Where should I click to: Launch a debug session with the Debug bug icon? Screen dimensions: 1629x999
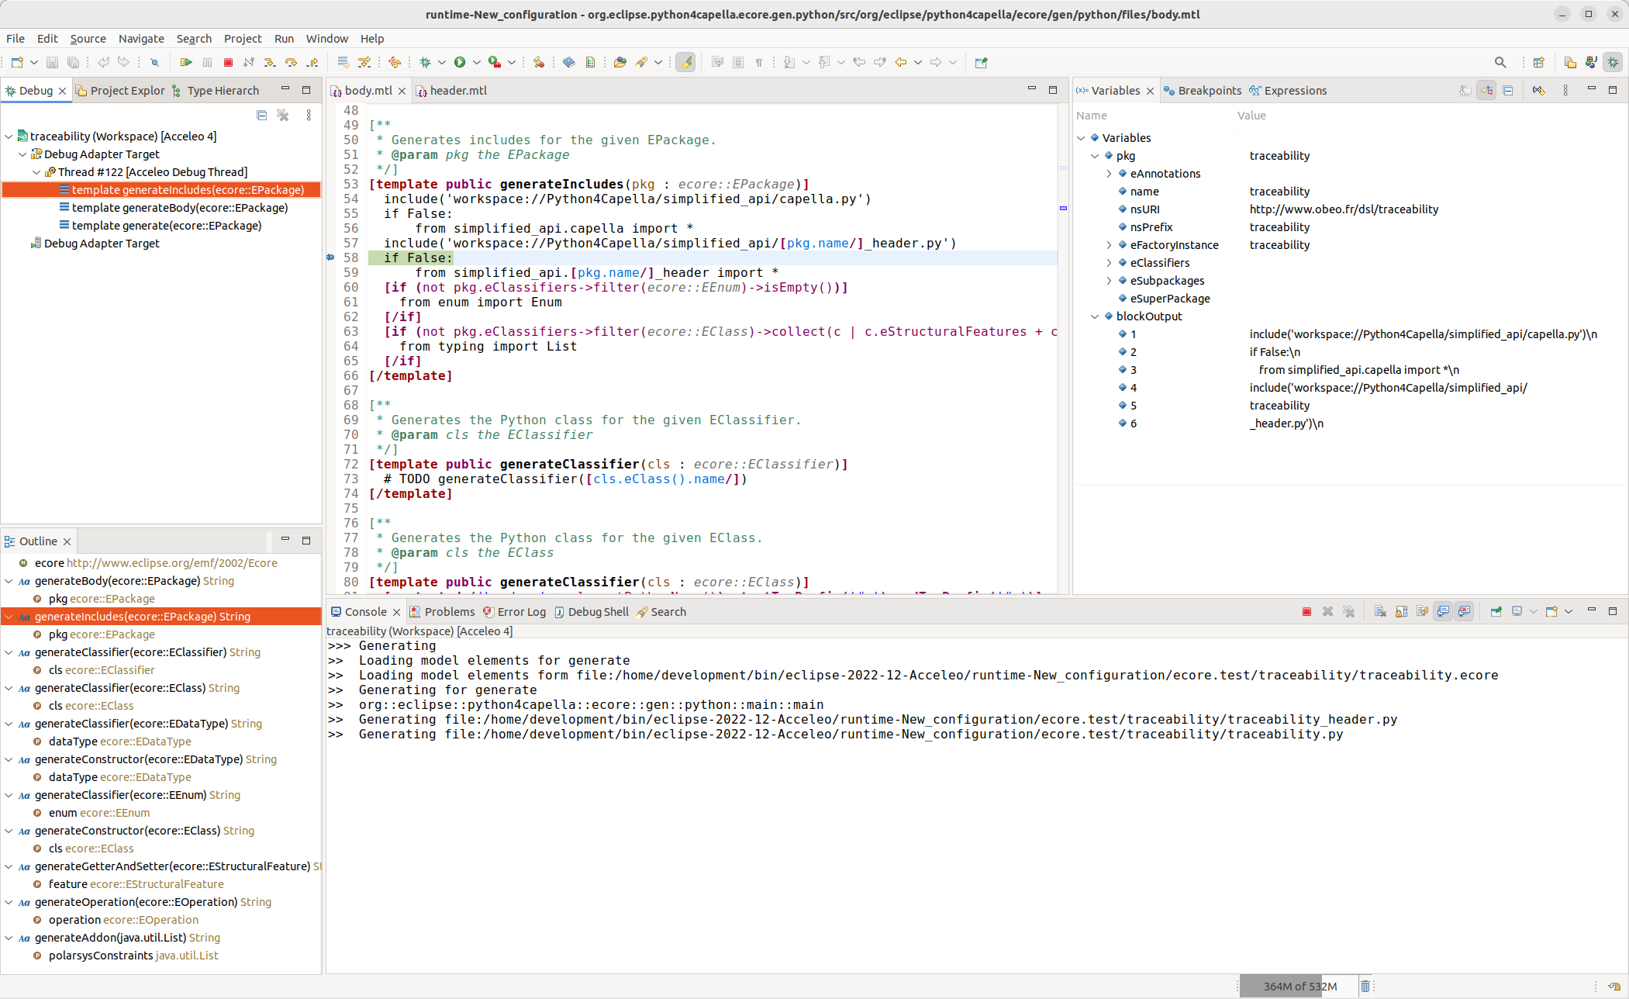pyautogui.click(x=426, y=62)
